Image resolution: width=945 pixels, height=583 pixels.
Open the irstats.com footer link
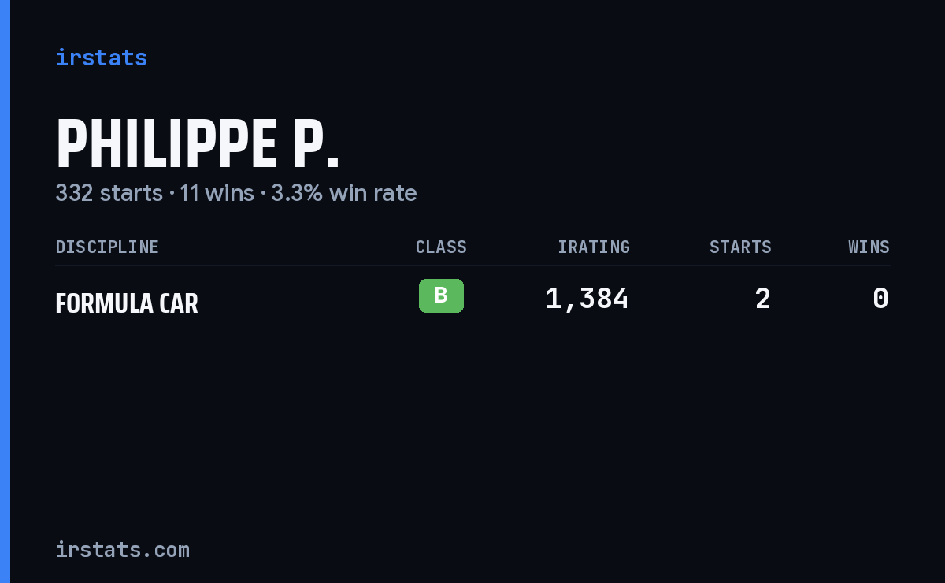(122, 549)
